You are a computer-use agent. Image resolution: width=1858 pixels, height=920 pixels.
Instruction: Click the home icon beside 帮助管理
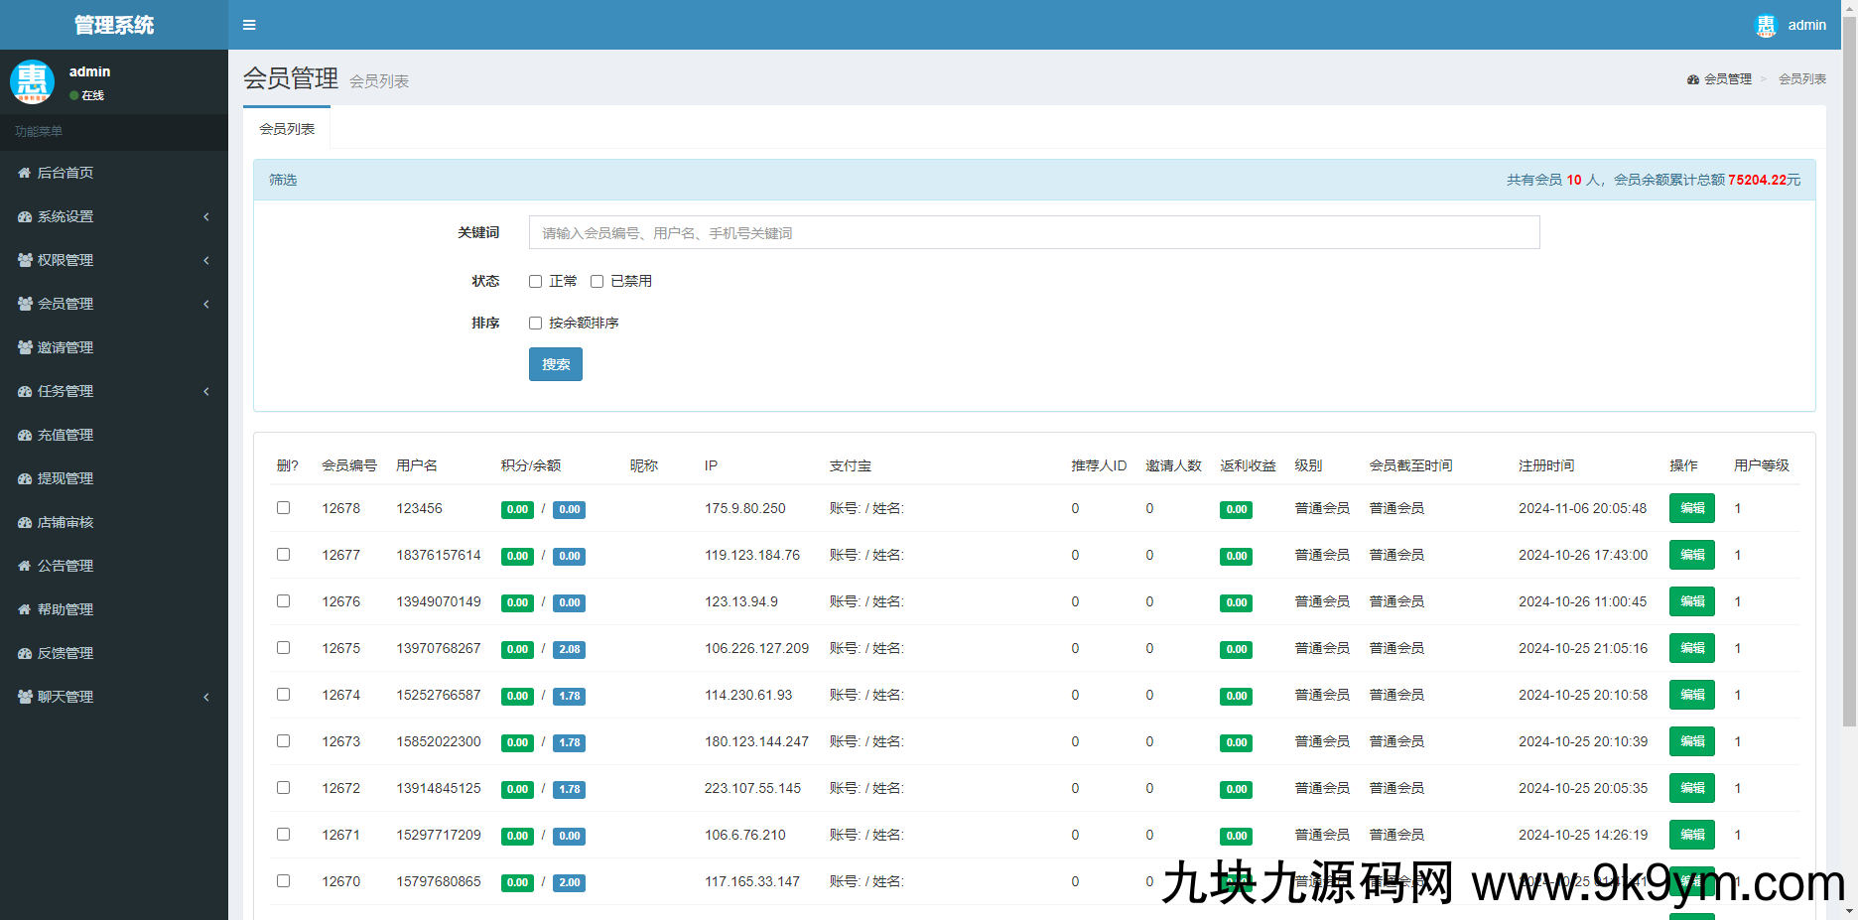[x=25, y=609]
